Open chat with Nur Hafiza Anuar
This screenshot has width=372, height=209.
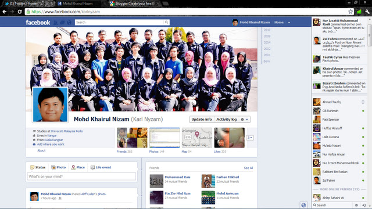click(x=339, y=154)
